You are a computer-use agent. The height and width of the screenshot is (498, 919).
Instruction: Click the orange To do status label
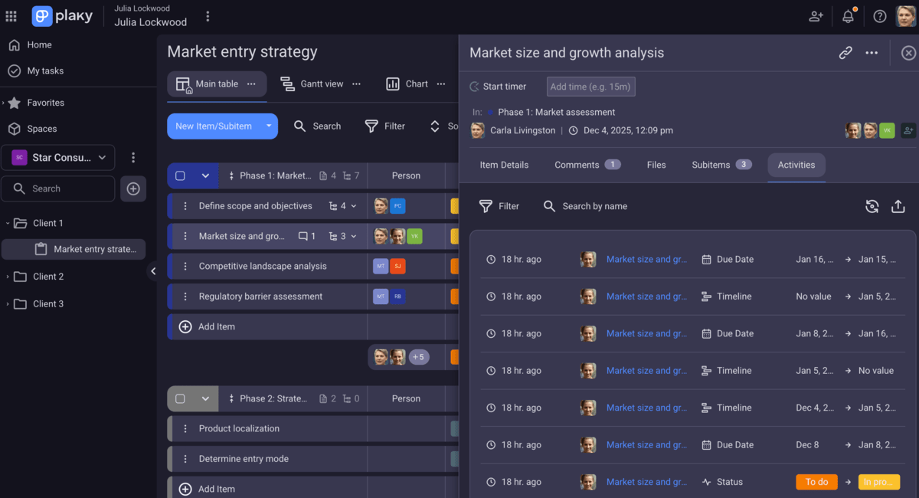[816, 482]
